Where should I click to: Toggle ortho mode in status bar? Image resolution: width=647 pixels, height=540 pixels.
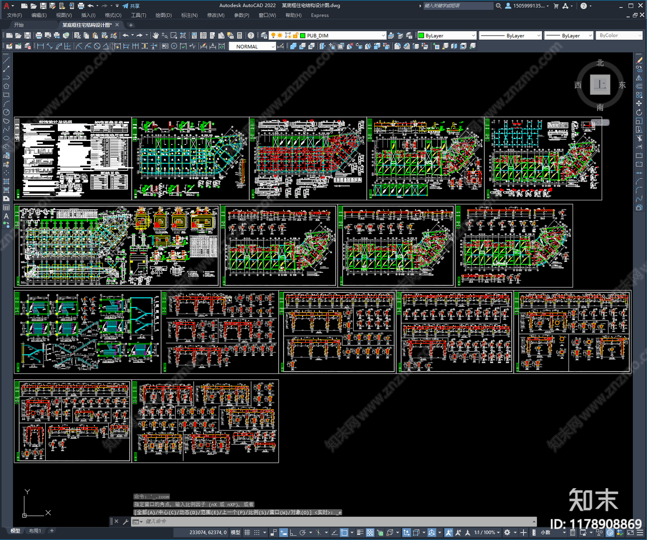coord(293,532)
